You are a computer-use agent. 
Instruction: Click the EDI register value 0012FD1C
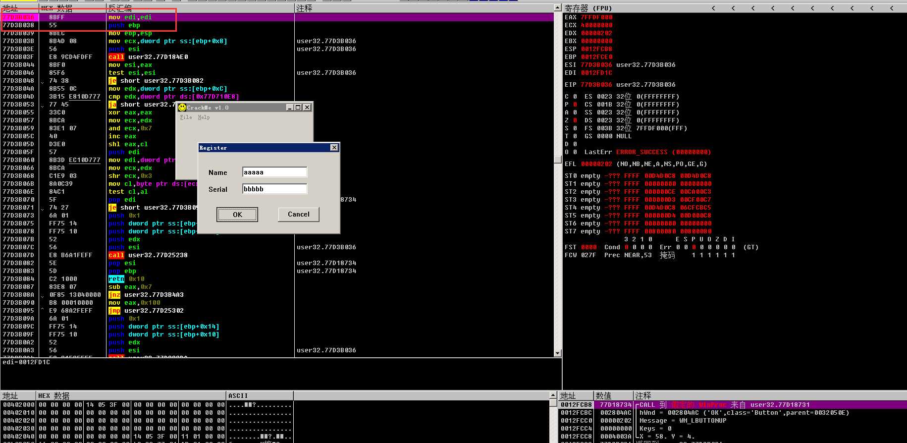tap(596, 73)
